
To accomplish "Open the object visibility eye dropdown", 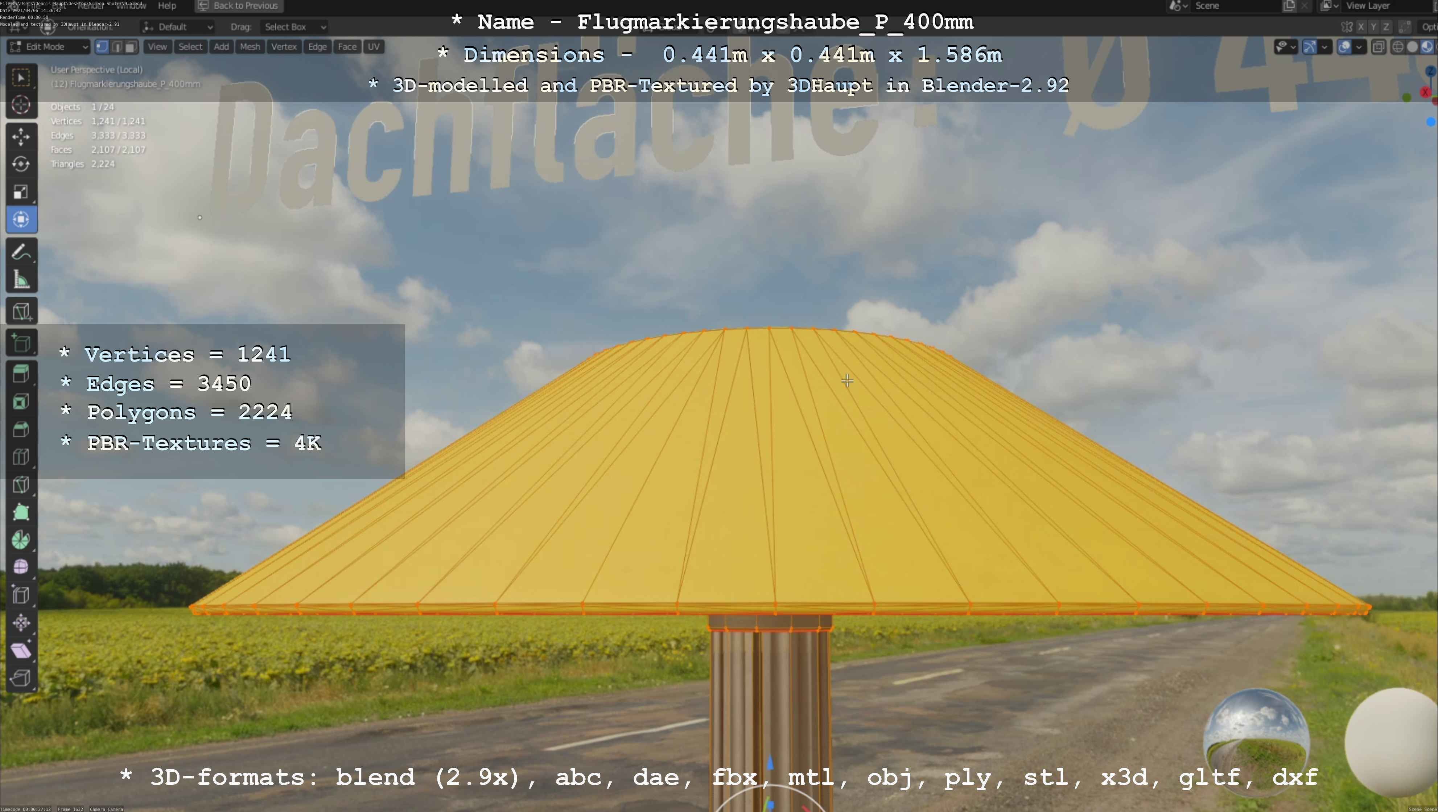I will 1286,47.
